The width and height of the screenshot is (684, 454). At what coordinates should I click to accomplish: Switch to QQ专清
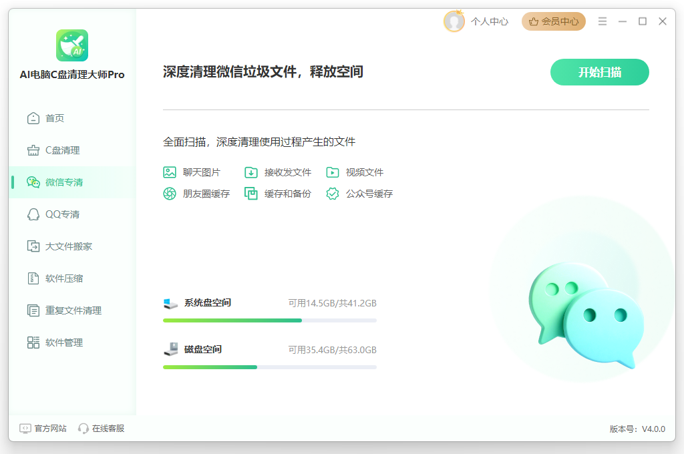(x=72, y=214)
